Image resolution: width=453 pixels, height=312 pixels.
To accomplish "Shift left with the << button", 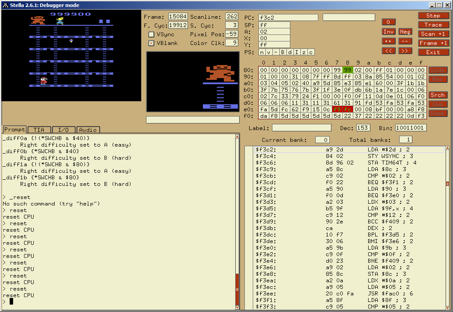I will [388, 51].
